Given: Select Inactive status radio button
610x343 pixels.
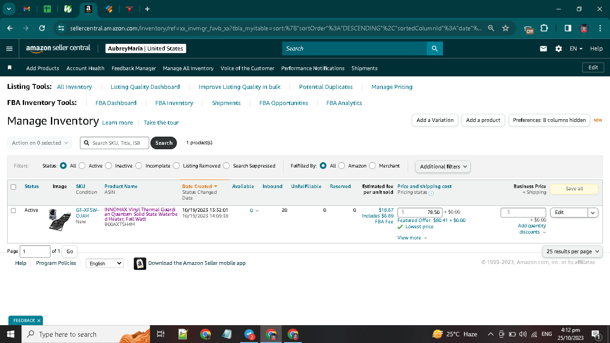Looking at the screenshot, I should pos(109,166).
